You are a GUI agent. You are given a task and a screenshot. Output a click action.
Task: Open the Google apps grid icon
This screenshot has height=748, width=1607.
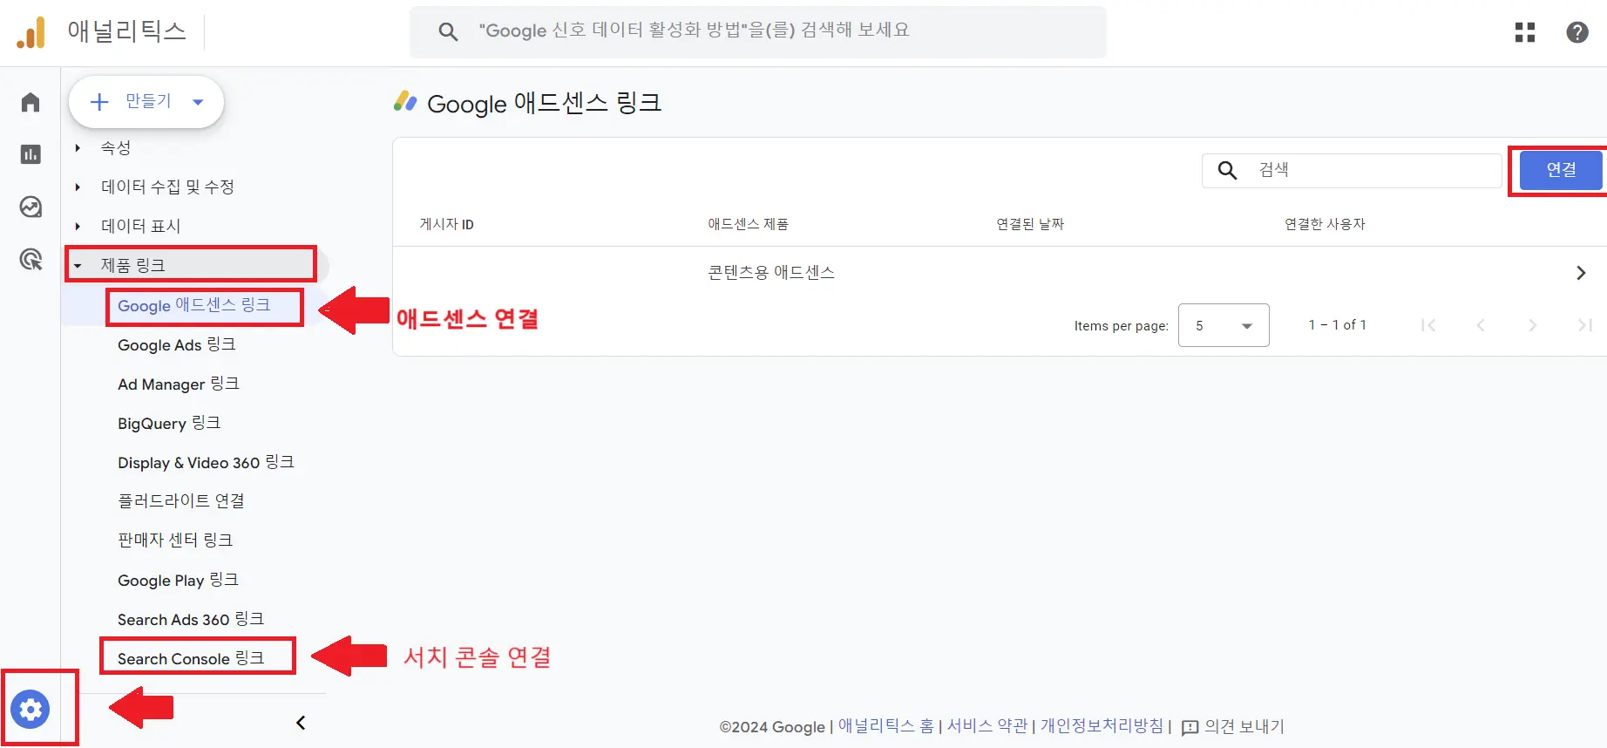[x=1525, y=32]
